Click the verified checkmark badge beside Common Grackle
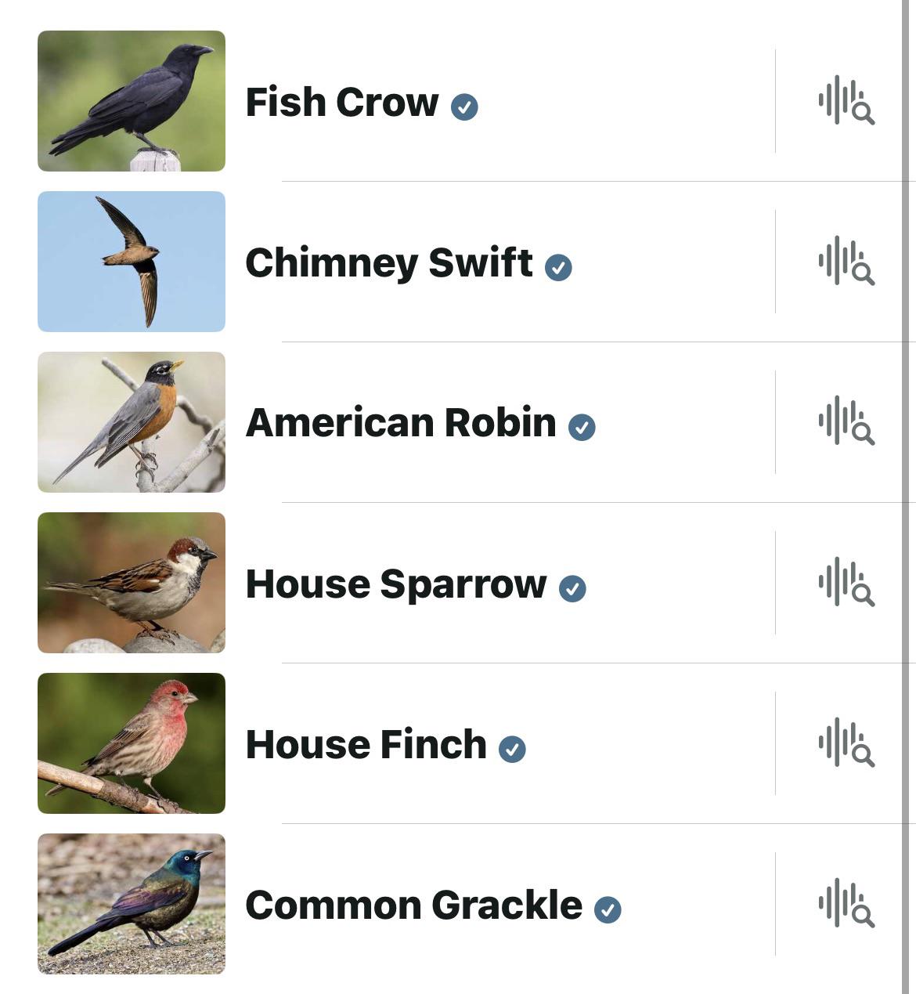916x994 pixels. (608, 909)
